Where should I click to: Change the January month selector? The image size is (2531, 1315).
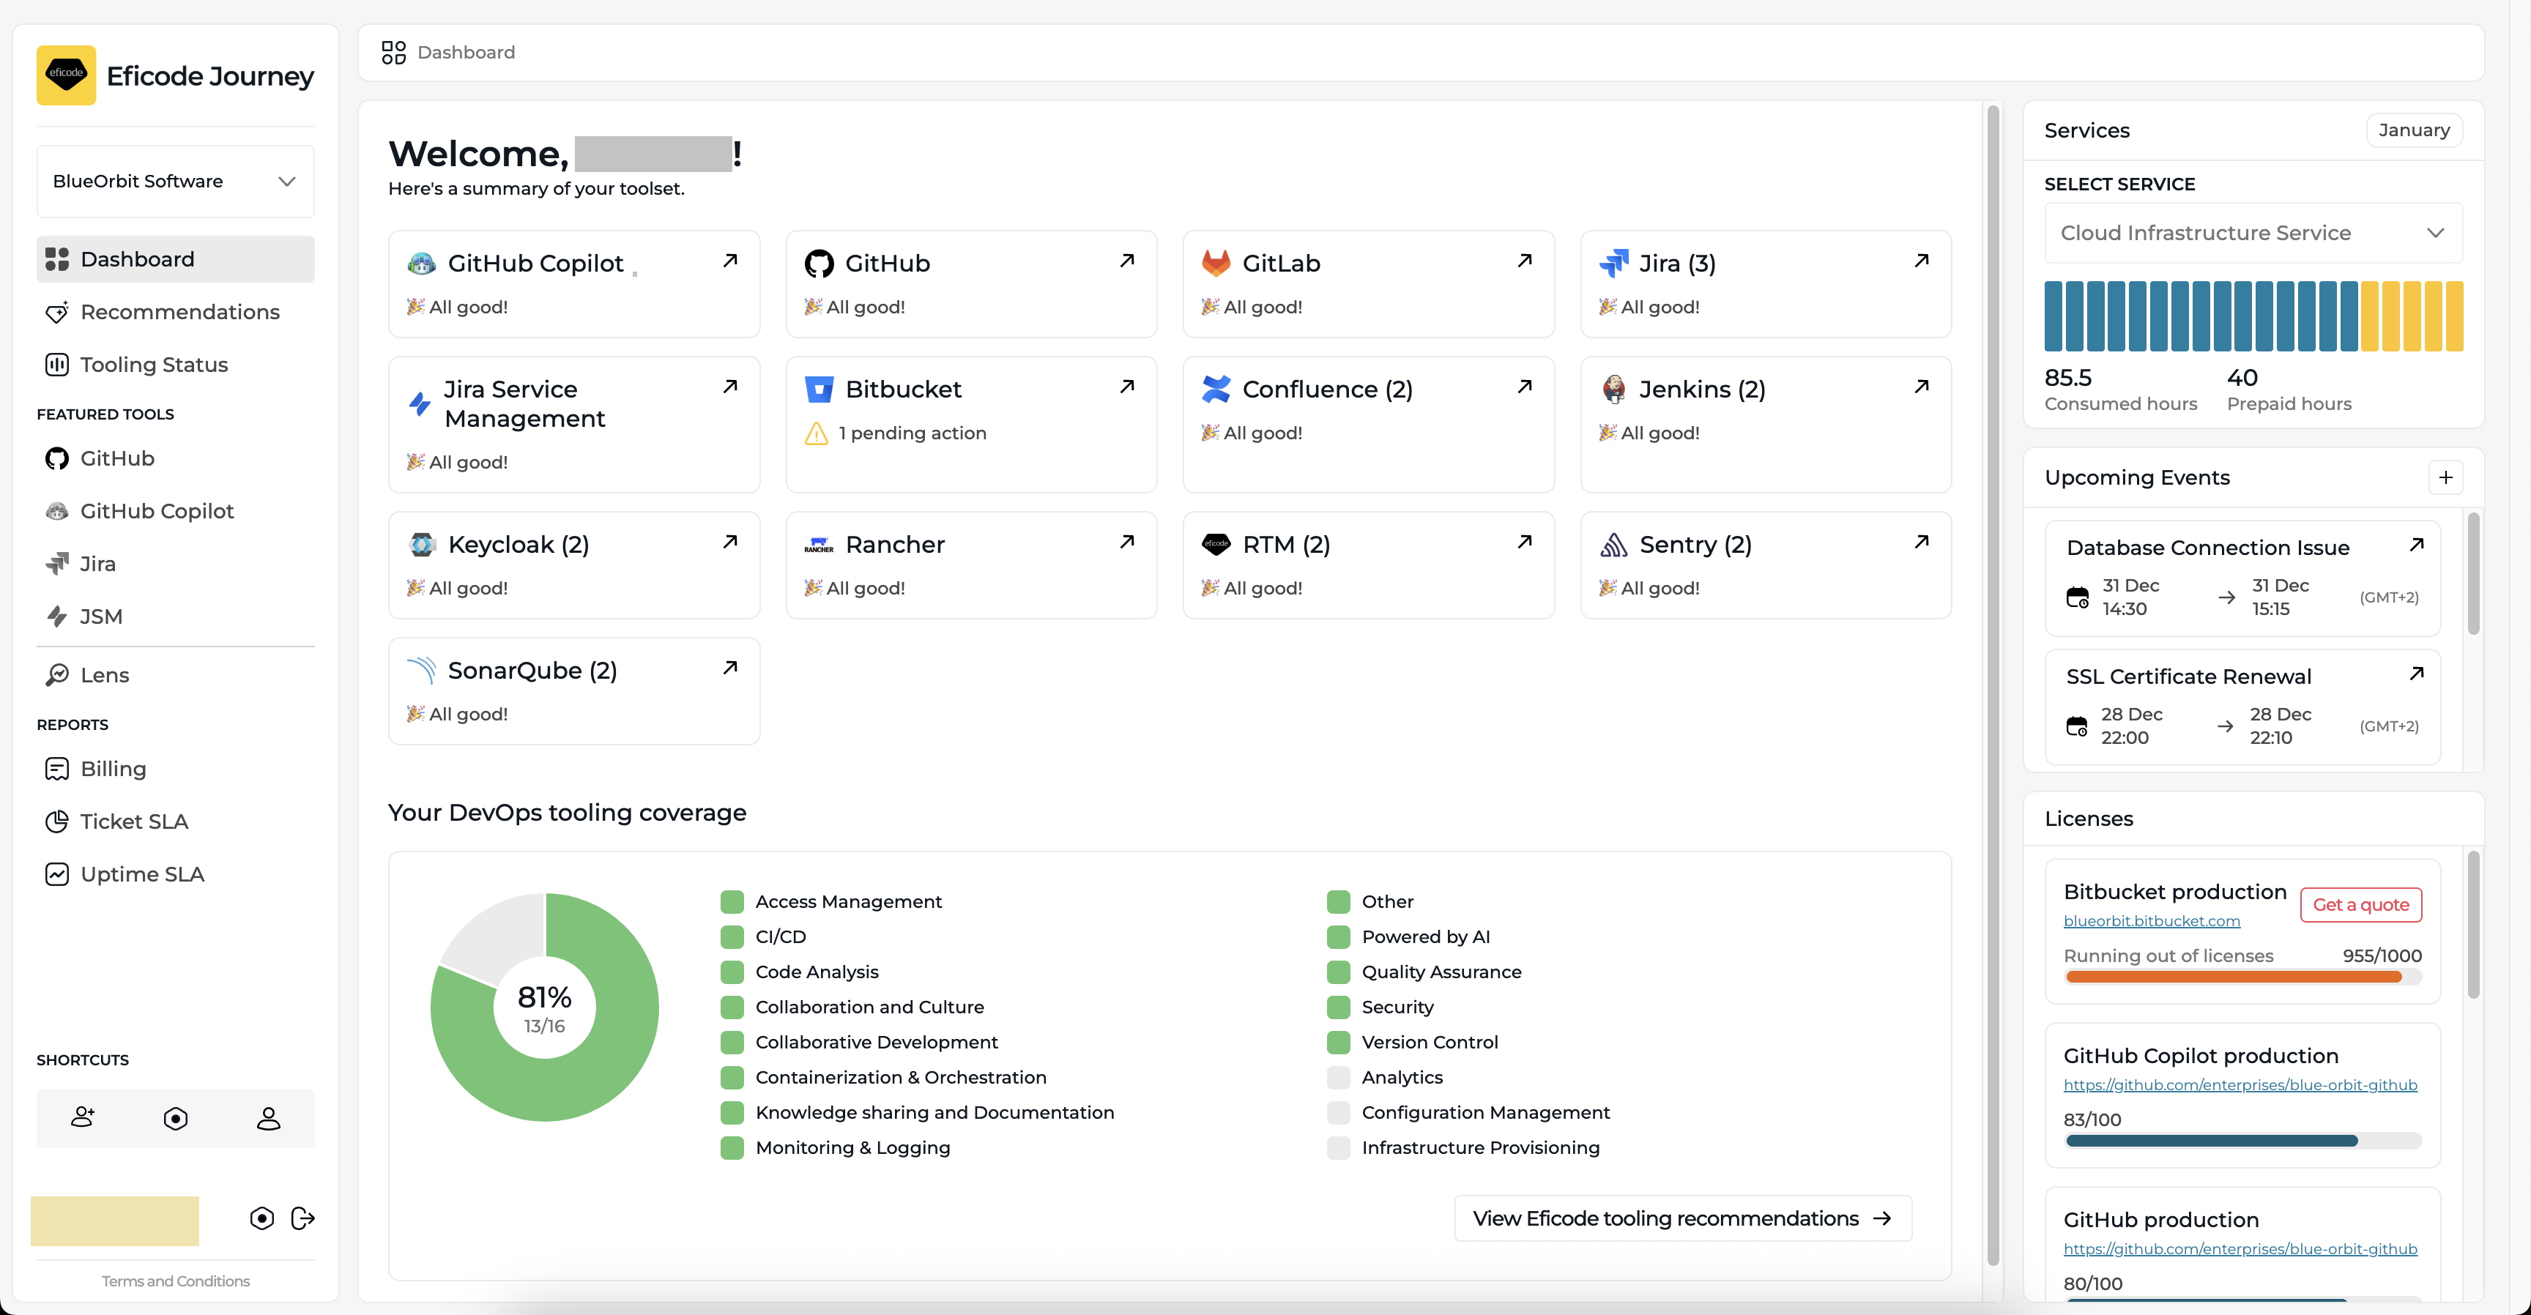[2413, 130]
